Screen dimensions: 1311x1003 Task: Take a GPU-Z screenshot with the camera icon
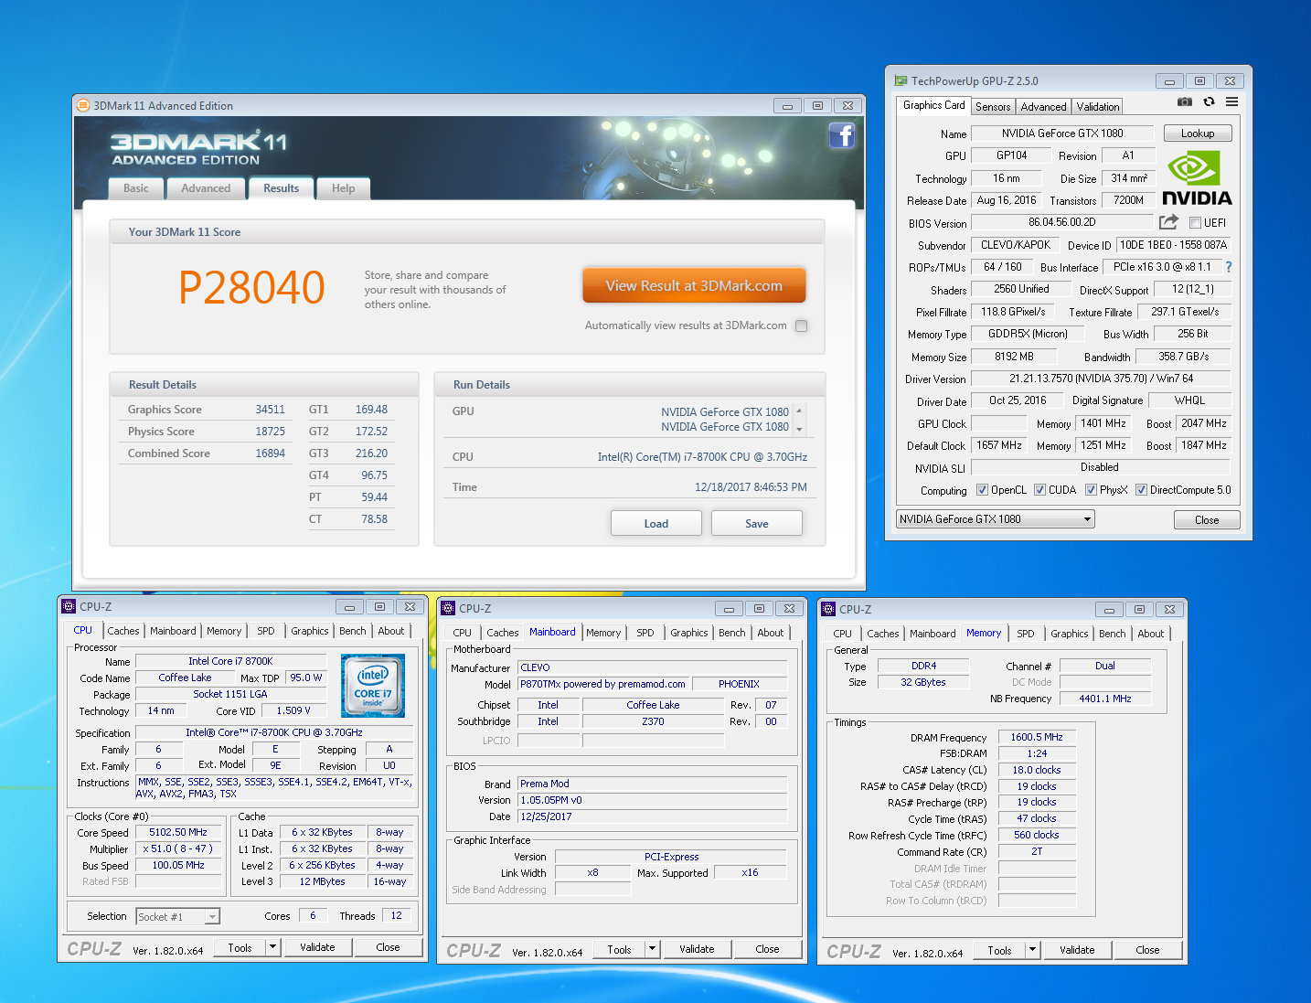pyautogui.click(x=1184, y=102)
